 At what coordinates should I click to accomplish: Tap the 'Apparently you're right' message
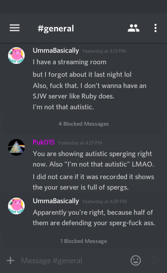[94, 217]
